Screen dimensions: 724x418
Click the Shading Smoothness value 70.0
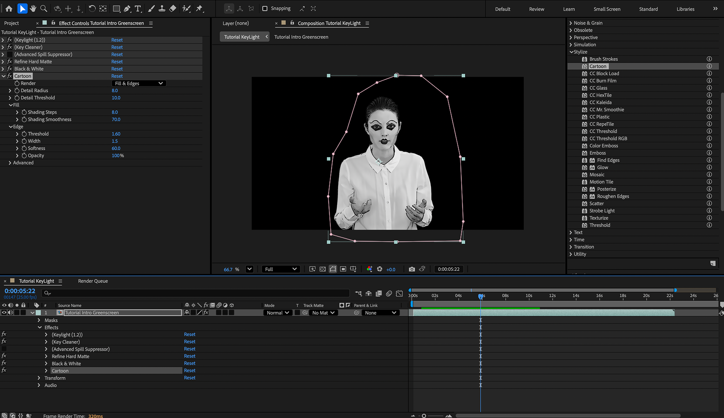pos(116,119)
